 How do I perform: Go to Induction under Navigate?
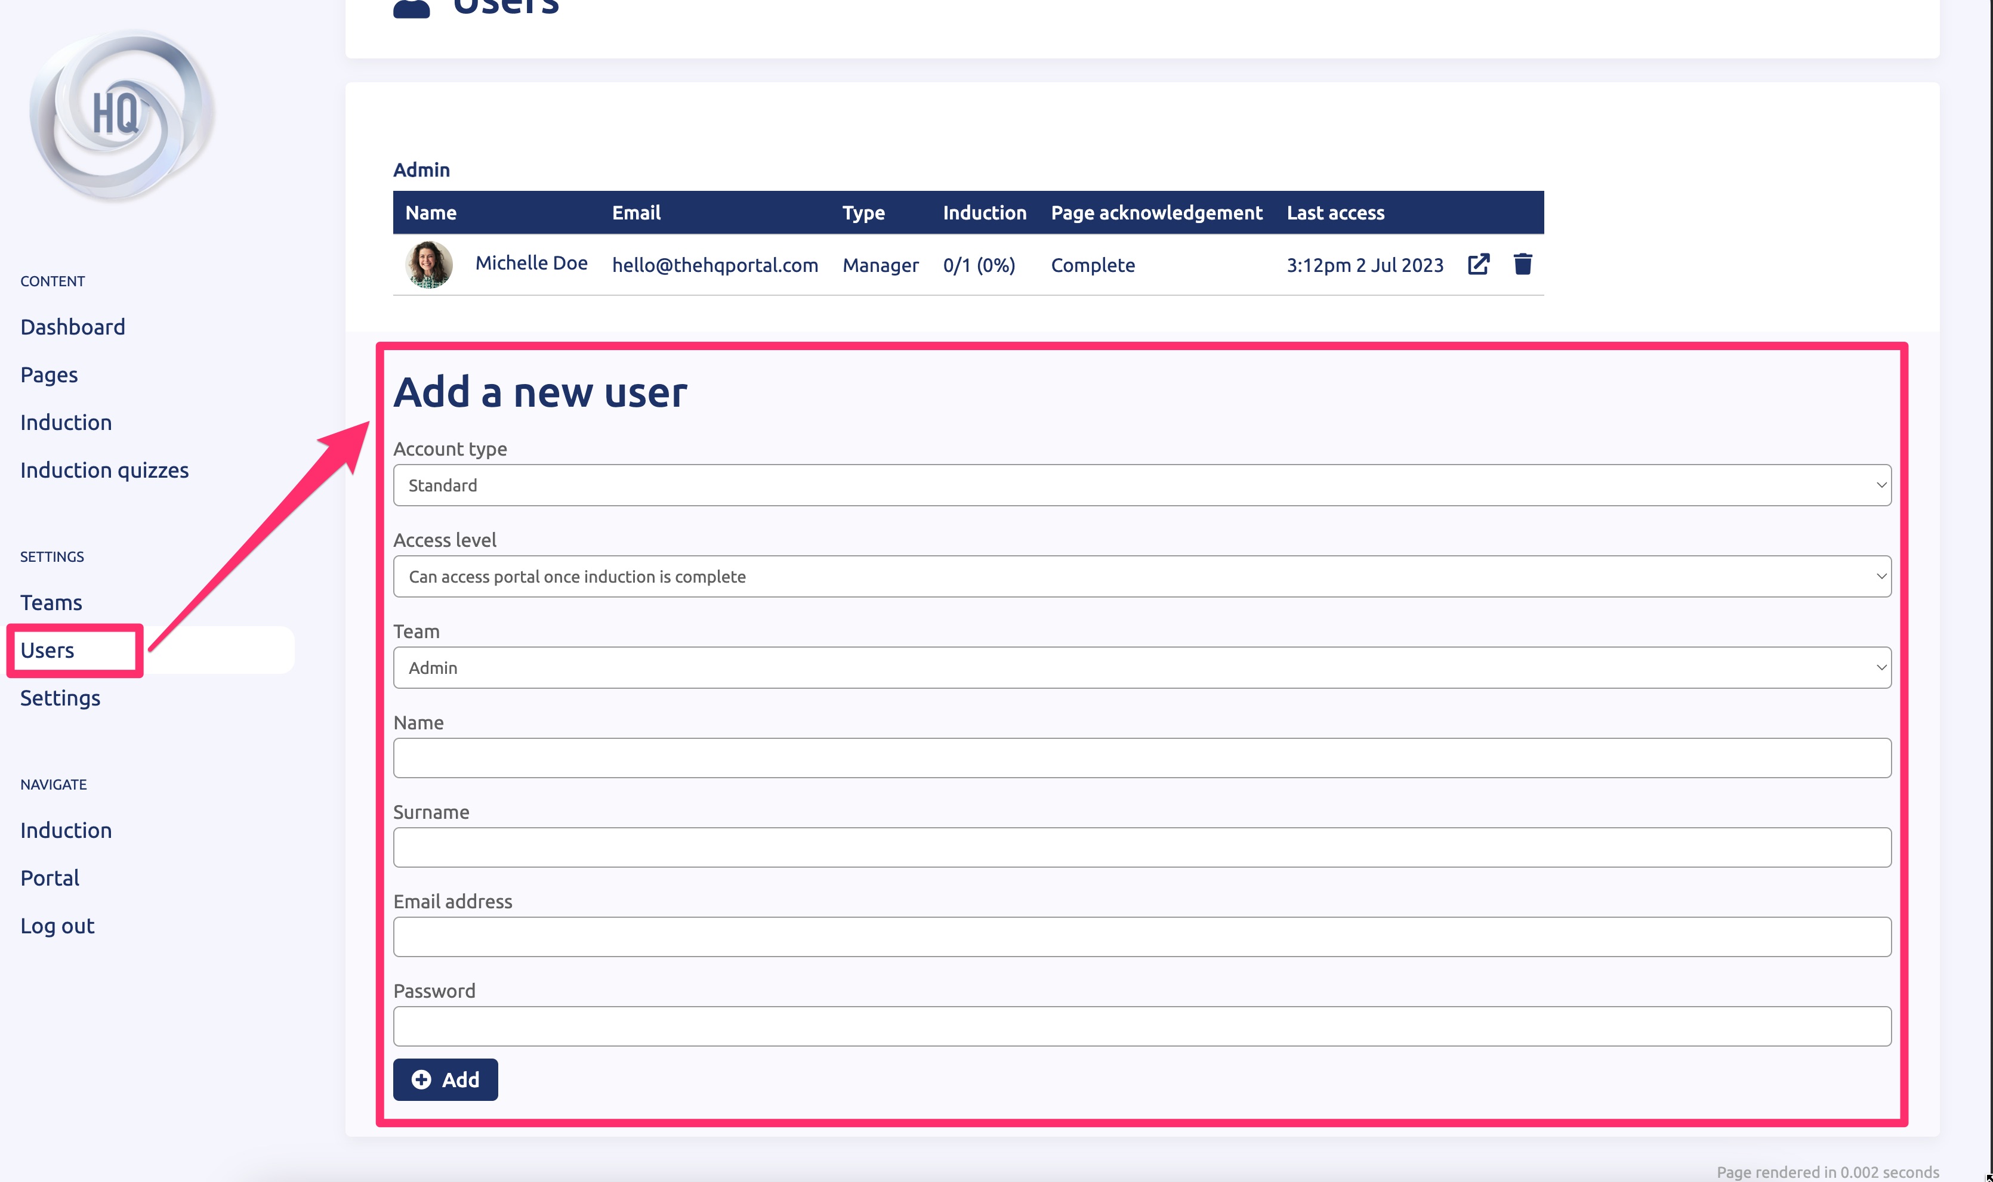[x=66, y=831]
